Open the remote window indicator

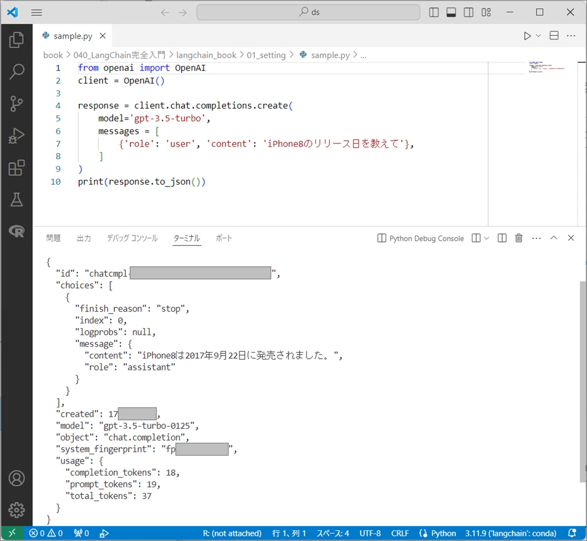pyautogui.click(x=12, y=533)
